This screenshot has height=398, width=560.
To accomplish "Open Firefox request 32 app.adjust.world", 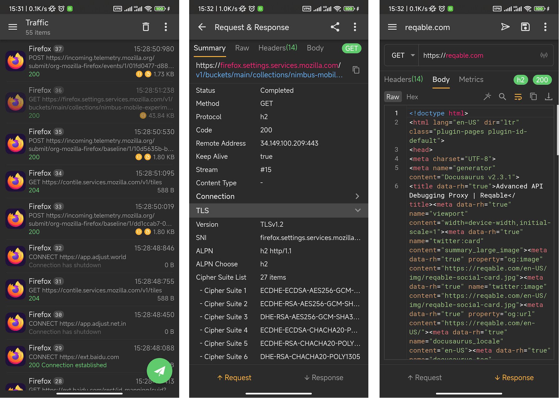I will pyautogui.click(x=90, y=257).
